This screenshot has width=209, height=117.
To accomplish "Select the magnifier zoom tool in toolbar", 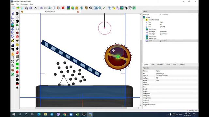I will (100, 8).
